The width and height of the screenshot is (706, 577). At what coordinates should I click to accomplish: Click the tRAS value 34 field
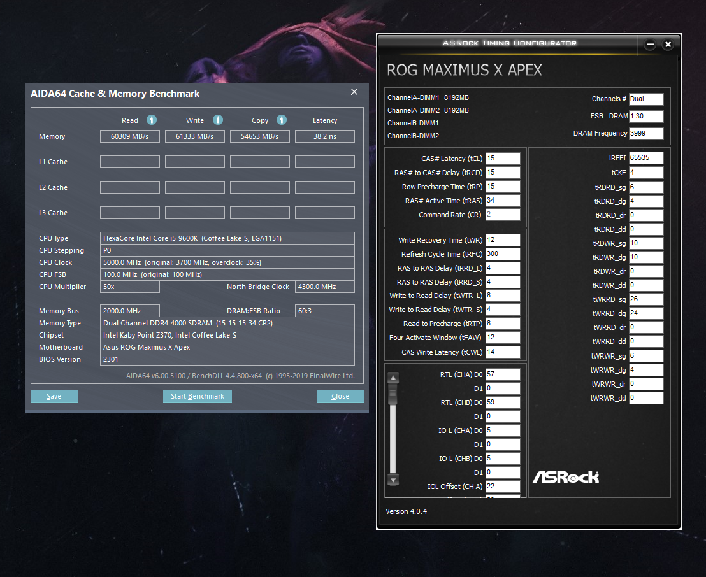click(x=503, y=200)
